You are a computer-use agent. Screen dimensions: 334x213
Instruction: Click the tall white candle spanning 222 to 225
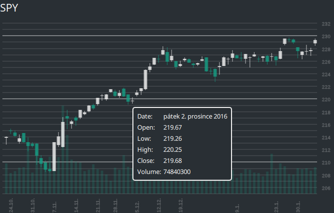(x=145, y=80)
